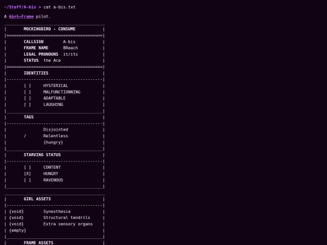The width and height of the screenshot is (327, 245).
Task: Click the STATUS label in header block
Action: (31, 60)
